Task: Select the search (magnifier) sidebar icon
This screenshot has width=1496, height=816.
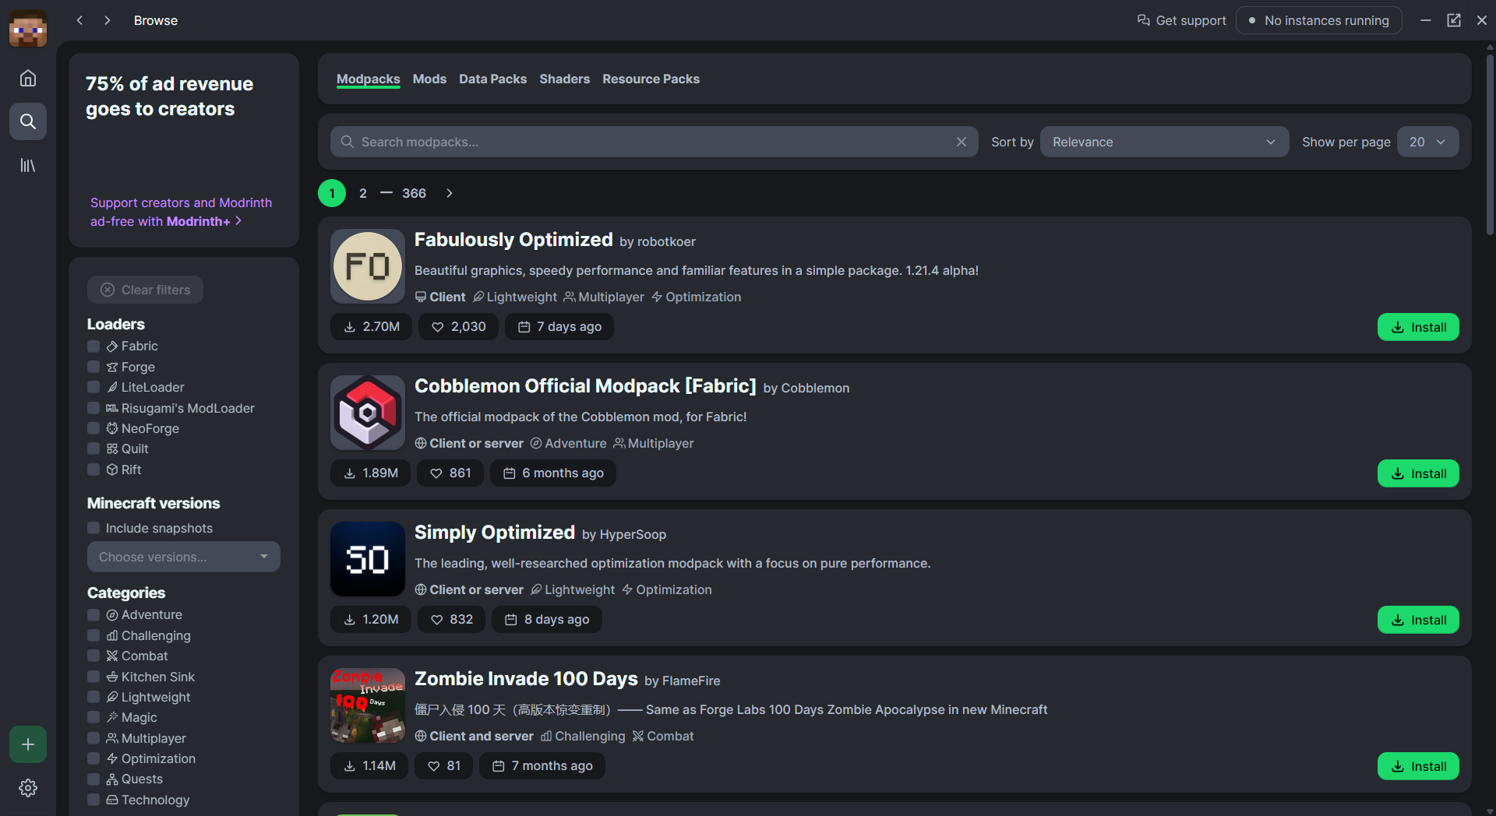Action: [28, 121]
